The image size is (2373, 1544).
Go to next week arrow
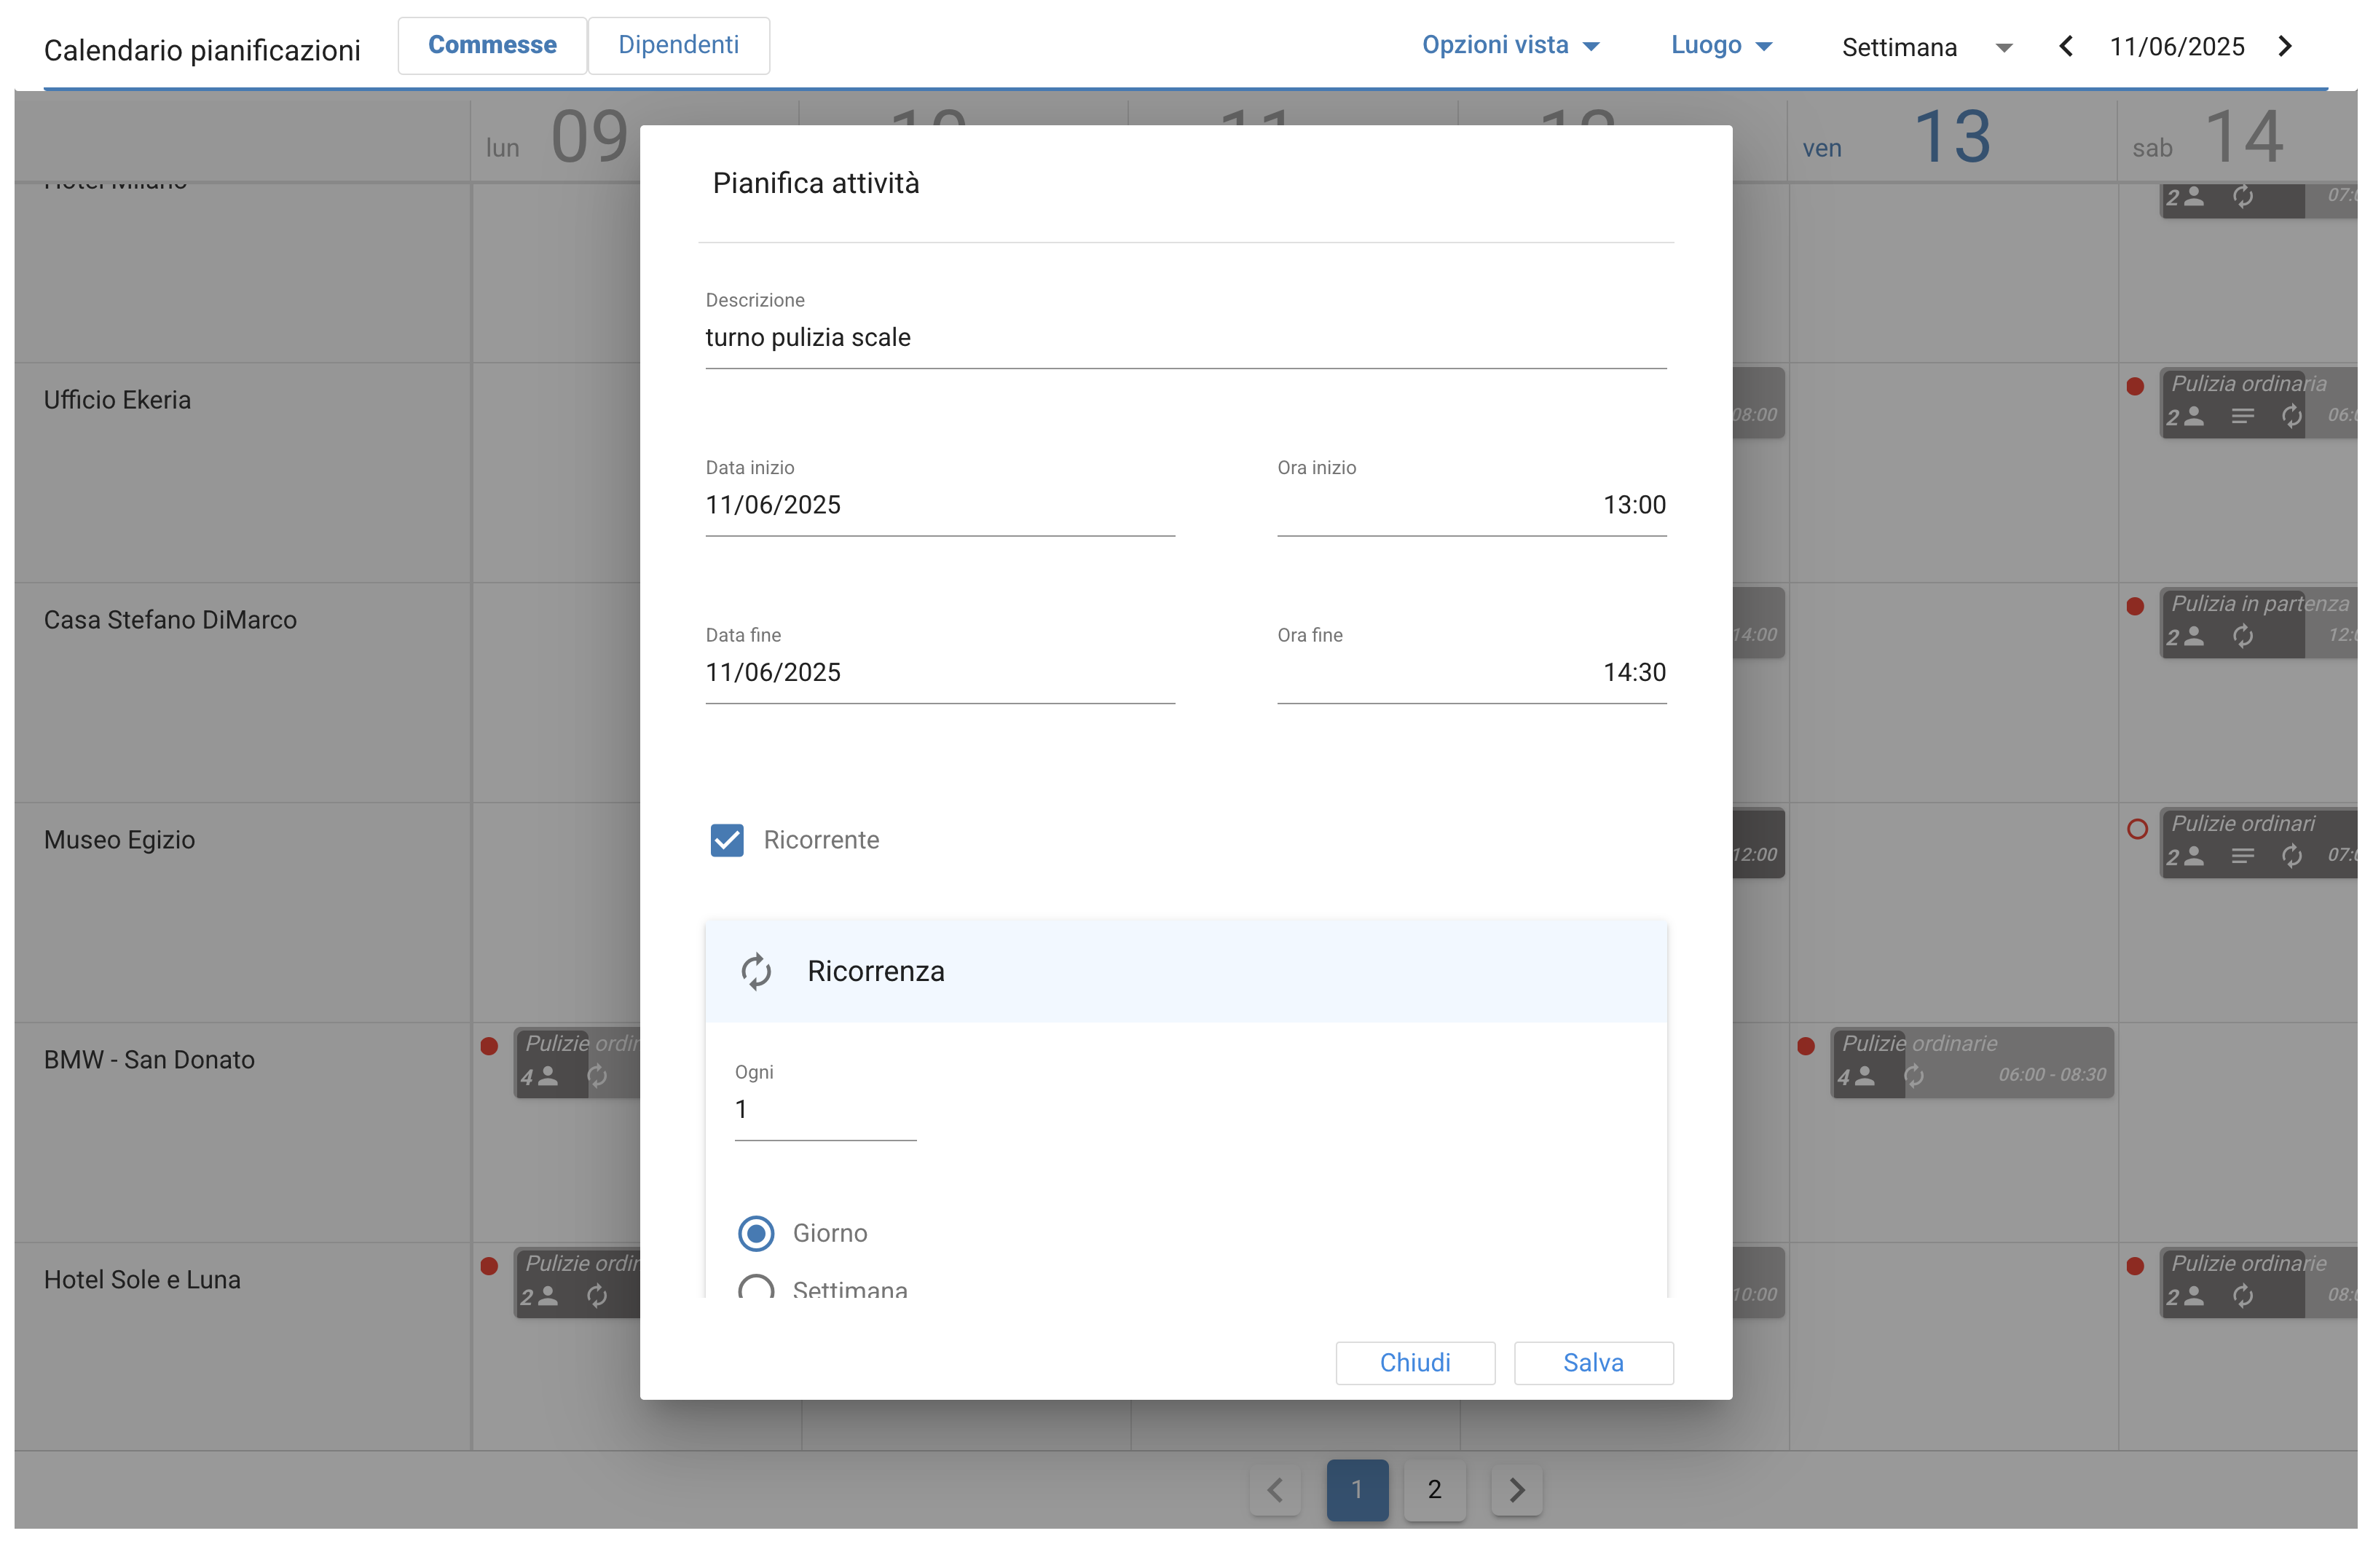pyautogui.click(x=2286, y=46)
